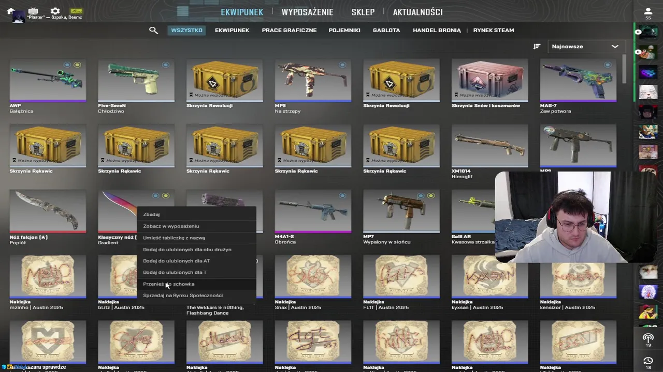The height and width of the screenshot is (372, 663).
Task: Select the kyxsan Austin 2025 sticker
Action: pyautogui.click(x=489, y=283)
